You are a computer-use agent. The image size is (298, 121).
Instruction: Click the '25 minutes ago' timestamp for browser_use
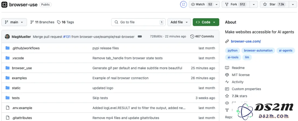click(203, 68)
